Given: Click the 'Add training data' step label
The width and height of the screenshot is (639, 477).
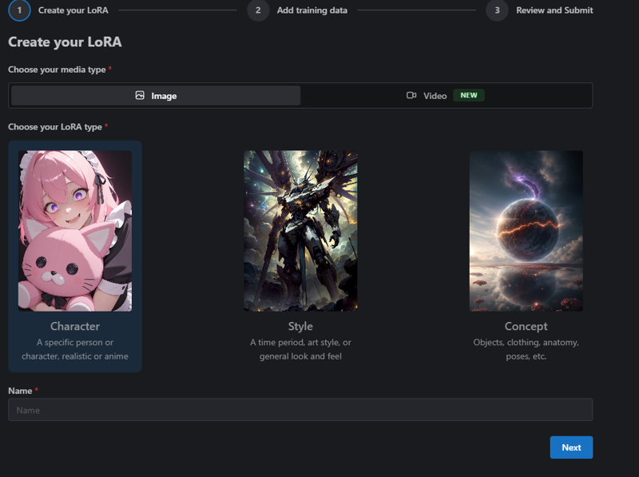Looking at the screenshot, I should 312,10.
